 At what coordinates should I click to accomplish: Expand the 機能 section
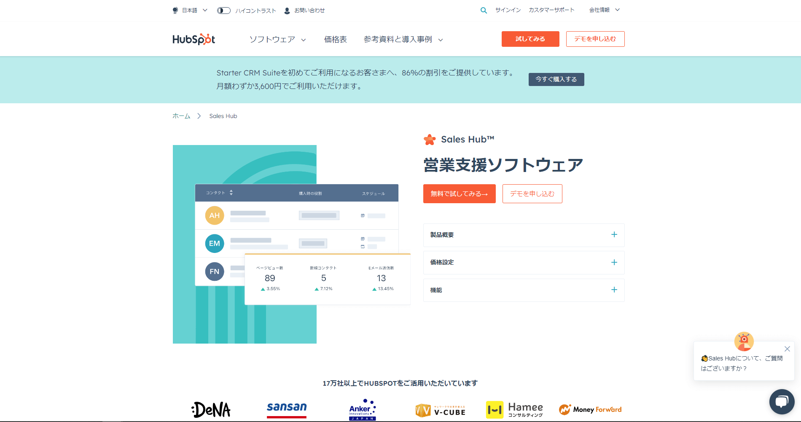[524, 290]
